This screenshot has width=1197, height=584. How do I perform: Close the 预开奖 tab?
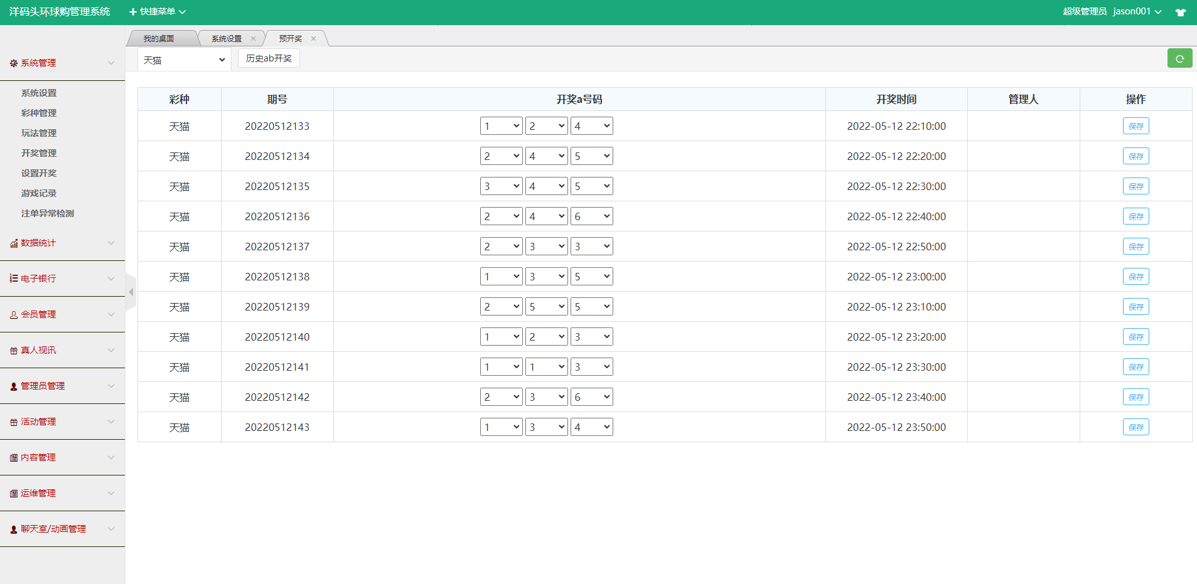click(x=313, y=39)
